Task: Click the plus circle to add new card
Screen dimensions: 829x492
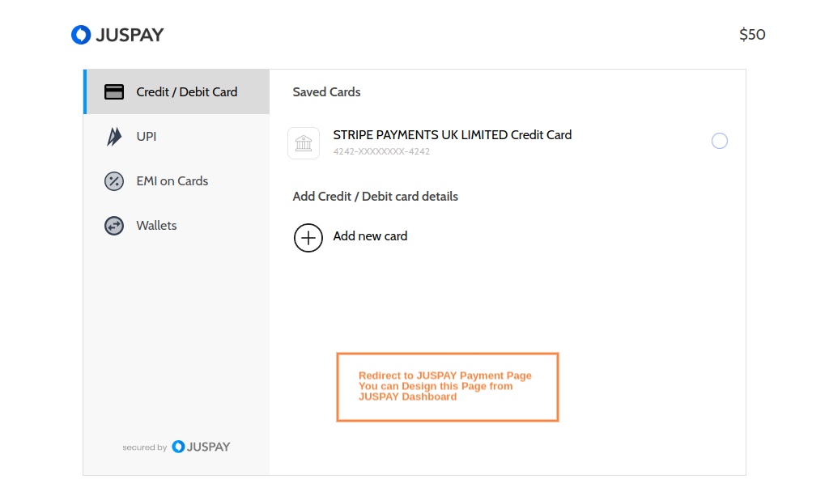Action: pos(308,237)
